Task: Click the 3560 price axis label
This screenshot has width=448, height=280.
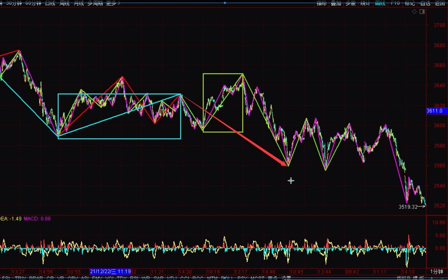Action: (439, 166)
